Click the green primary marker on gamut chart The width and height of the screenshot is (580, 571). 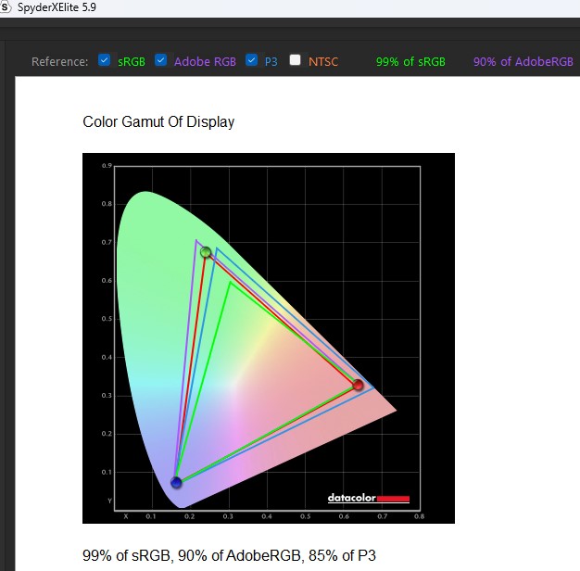pos(206,252)
